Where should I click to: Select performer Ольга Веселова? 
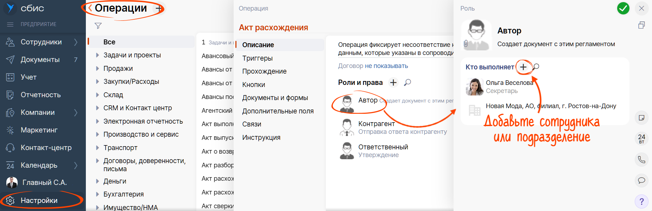(509, 83)
